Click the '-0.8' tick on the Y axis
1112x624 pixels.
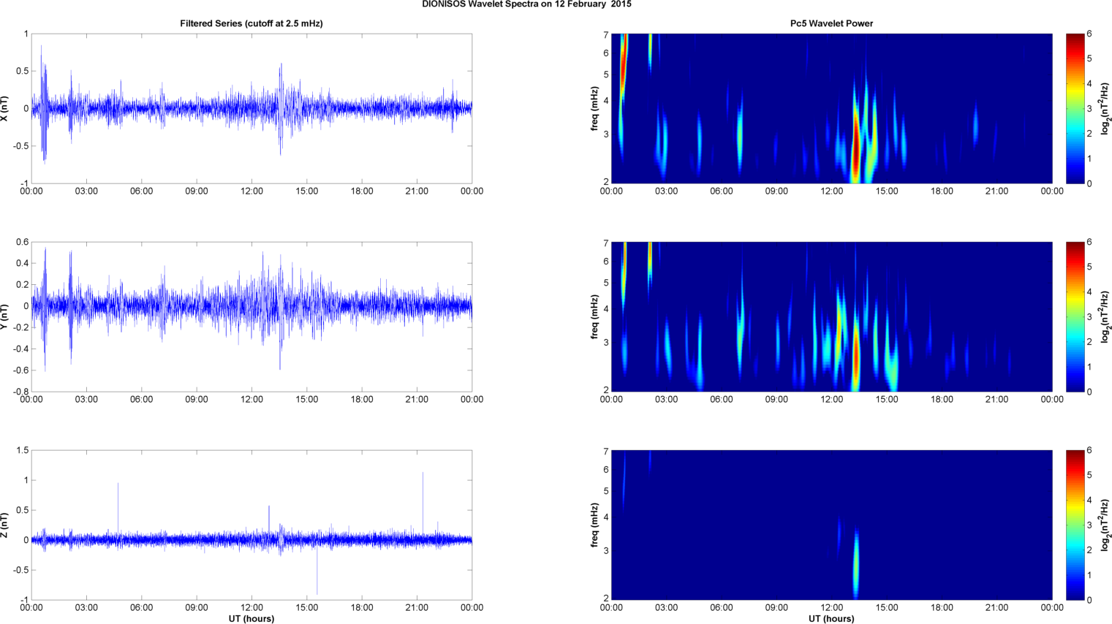click(20, 392)
